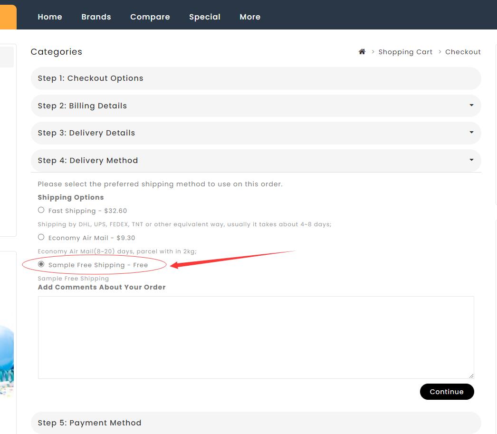Select Fast Shipping radio option

click(x=41, y=210)
